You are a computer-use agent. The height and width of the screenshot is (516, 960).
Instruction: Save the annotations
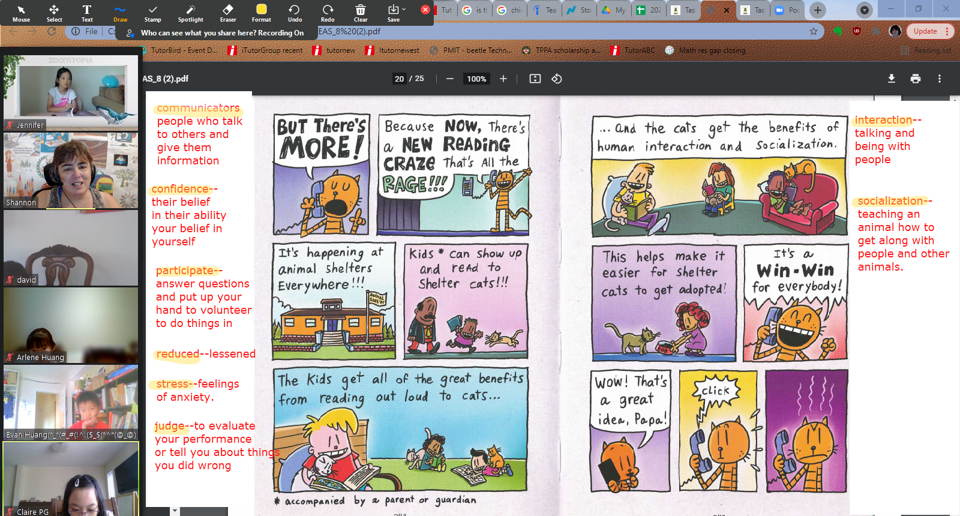[x=393, y=13]
